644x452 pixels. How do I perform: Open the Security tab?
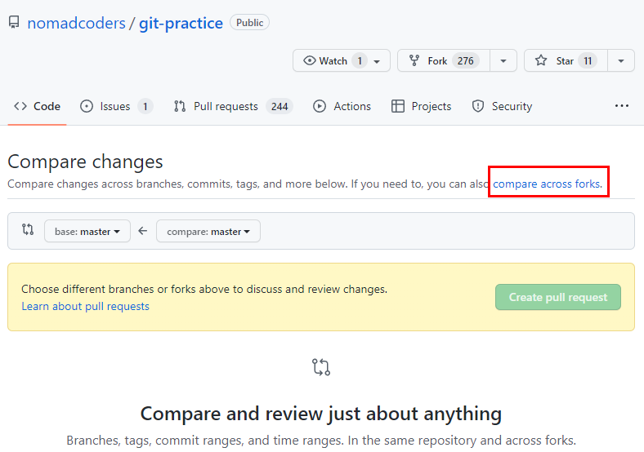pyautogui.click(x=502, y=106)
